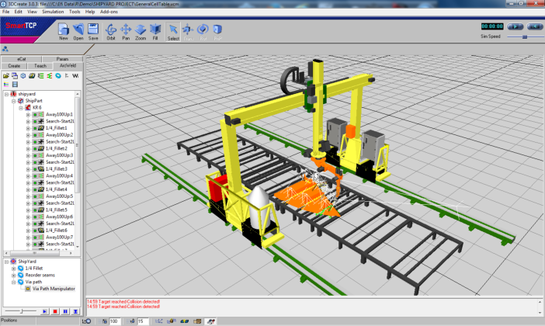Open the Add-ons menu
Viewport: 545px width, 326px height.
(109, 12)
